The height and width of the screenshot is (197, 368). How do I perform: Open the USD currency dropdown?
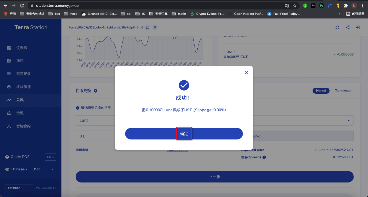pos(44,169)
